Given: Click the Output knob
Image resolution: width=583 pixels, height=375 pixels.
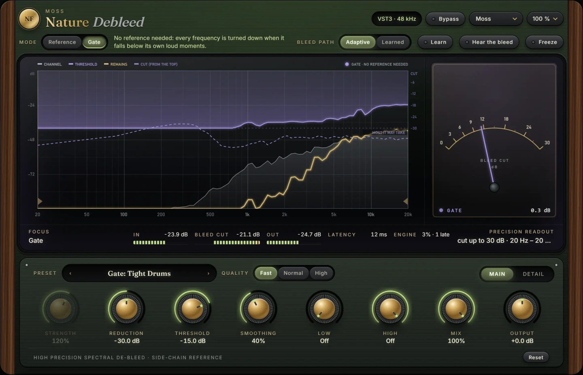Looking at the screenshot, I should [522, 309].
